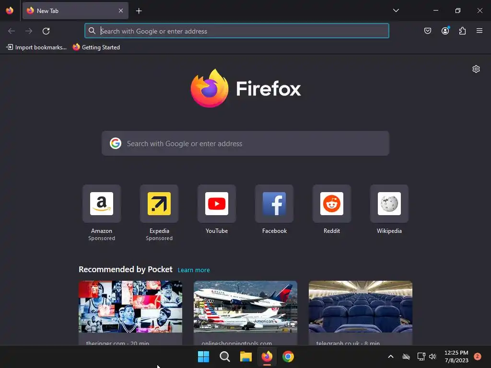This screenshot has width=491, height=368.
Task: Focus the center Google search box
Action: point(245,143)
